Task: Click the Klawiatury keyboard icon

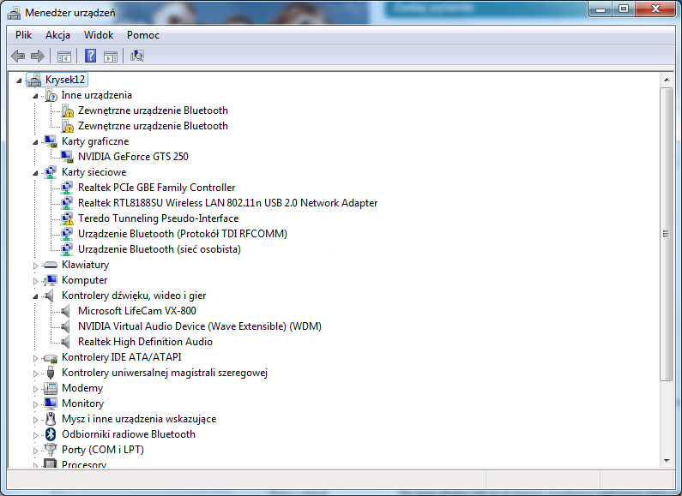Action: point(51,265)
